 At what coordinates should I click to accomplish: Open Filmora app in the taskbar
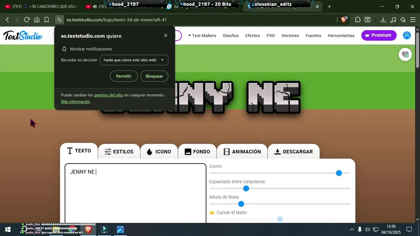(104, 229)
